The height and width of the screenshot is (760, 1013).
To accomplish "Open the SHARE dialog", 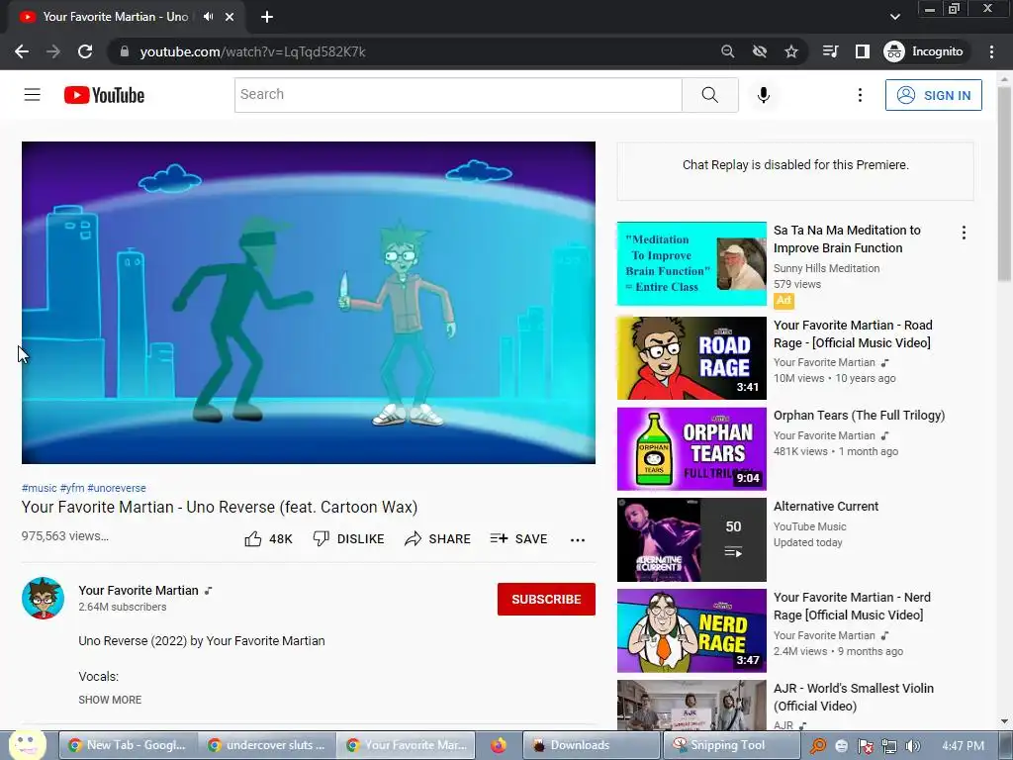I will pyautogui.click(x=437, y=539).
